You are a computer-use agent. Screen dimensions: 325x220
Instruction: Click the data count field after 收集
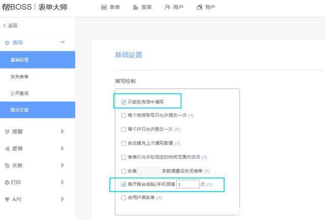[x=149, y=171]
